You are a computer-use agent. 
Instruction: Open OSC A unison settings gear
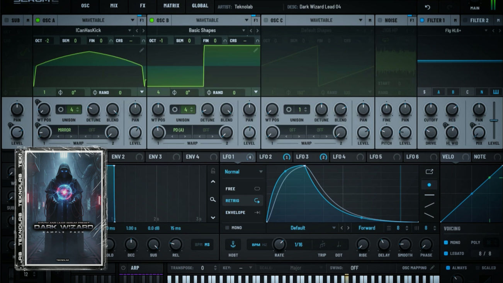[x=61, y=109]
